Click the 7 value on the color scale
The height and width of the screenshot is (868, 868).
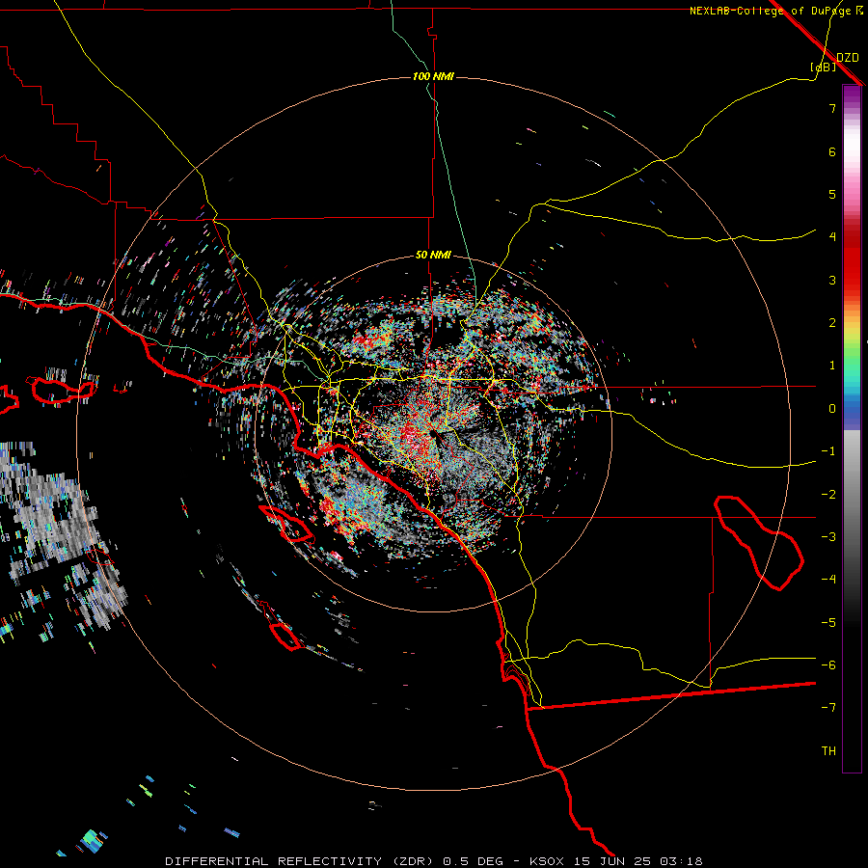(x=832, y=108)
